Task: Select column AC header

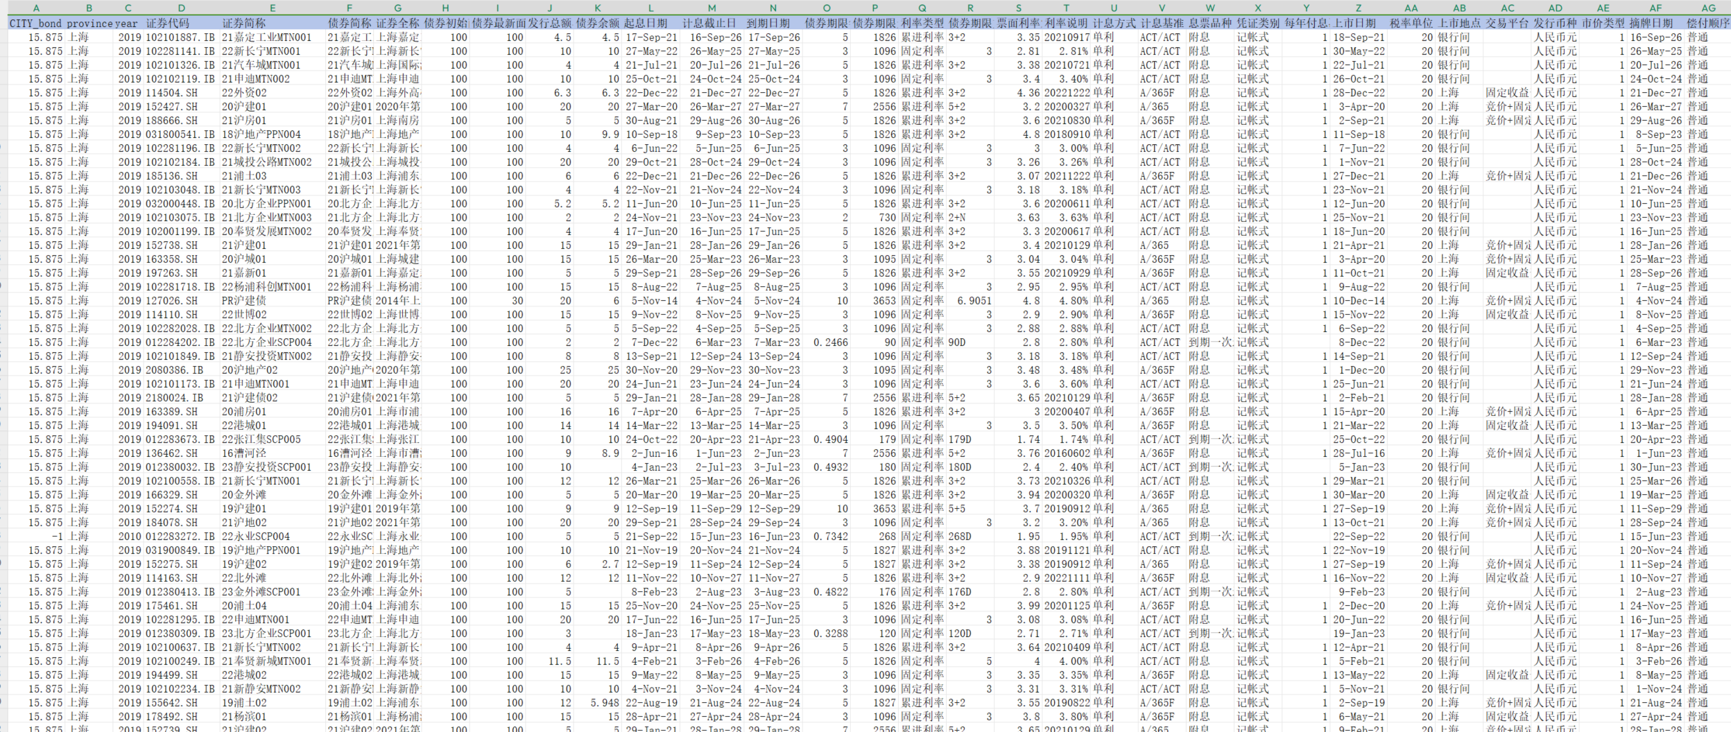Action: coord(1508,8)
